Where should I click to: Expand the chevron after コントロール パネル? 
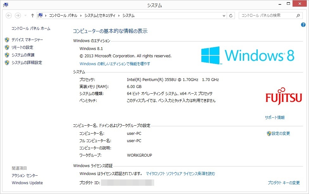pos(81,16)
